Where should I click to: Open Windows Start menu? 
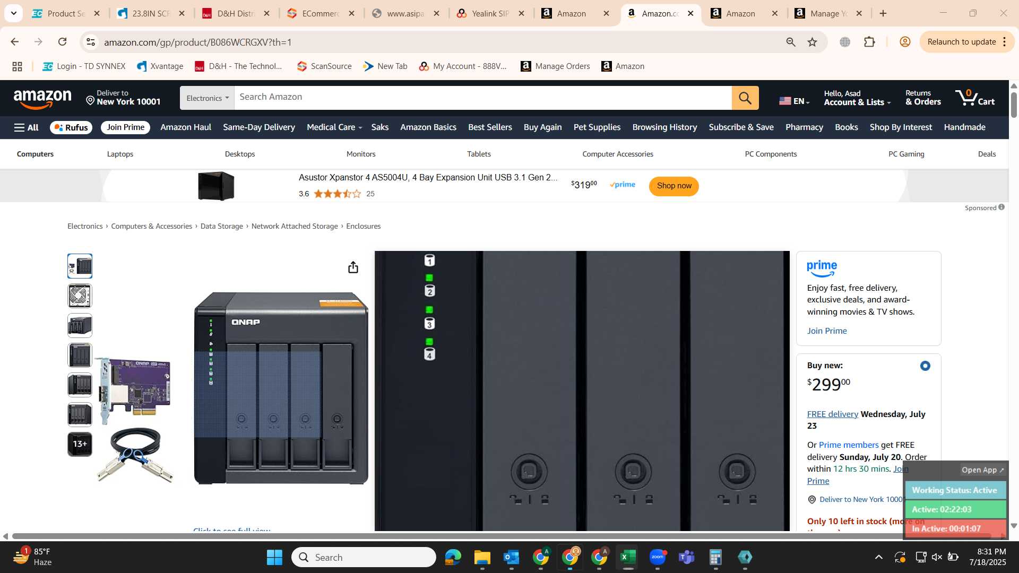click(274, 557)
